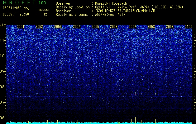Click the red meteor echo just after 2057

coord(135,94)
